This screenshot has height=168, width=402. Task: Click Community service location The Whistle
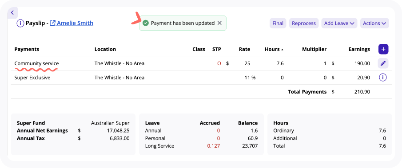pos(119,63)
